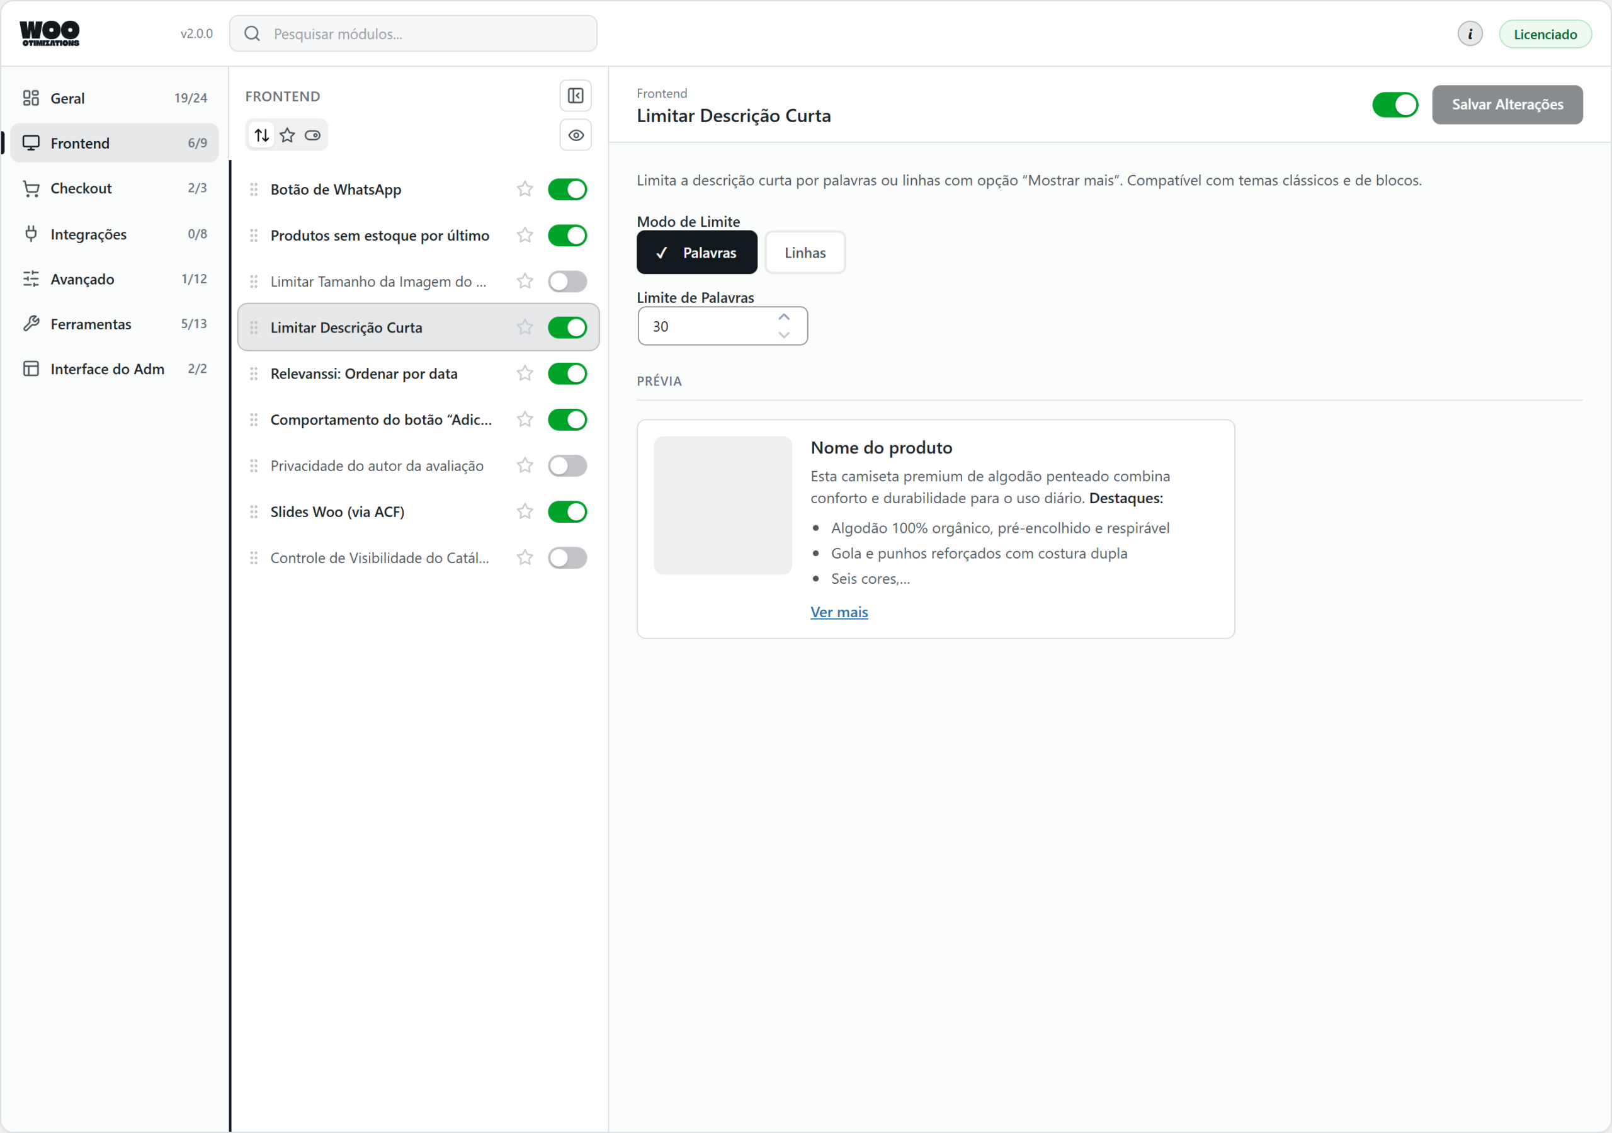Collapse the module list panel icon

tap(575, 96)
